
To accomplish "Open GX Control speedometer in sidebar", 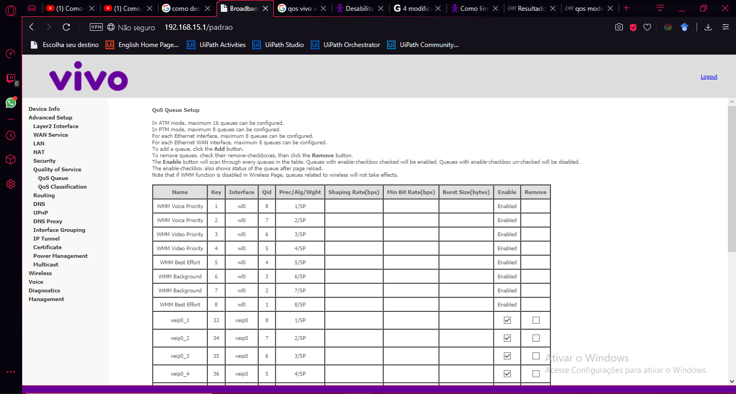I will coord(10,54).
